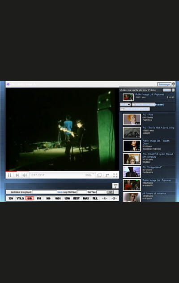179x283 pixels.
Task: Open the next-video Poptones thumbnail at top
Action: [128, 97]
